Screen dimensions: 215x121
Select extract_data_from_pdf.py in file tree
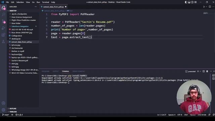21,42
